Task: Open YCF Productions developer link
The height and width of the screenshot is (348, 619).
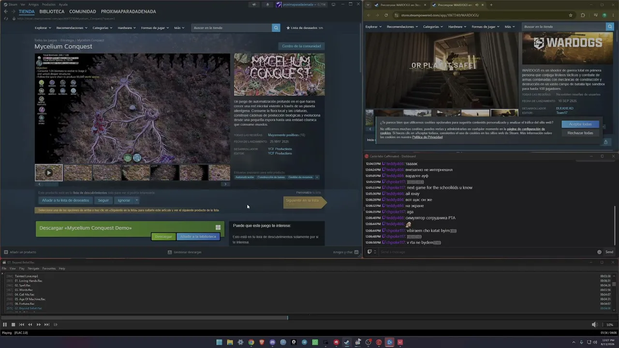Action: pyautogui.click(x=280, y=149)
